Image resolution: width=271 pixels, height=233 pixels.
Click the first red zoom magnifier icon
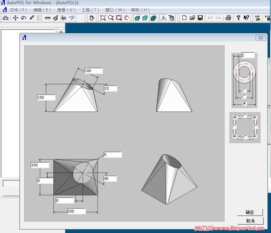coord(103,18)
